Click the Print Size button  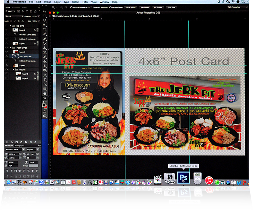(171, 7)
